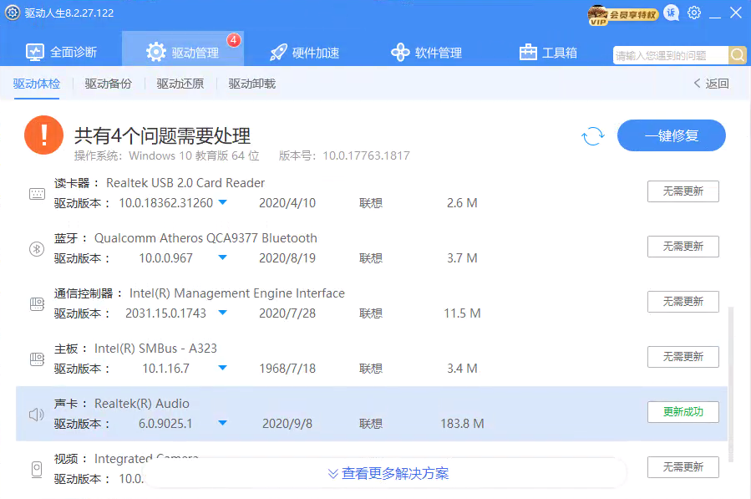Select the 驱动备份 sub-tab
The width and height of the screenshot is (751, 499).
pos(109,84)
